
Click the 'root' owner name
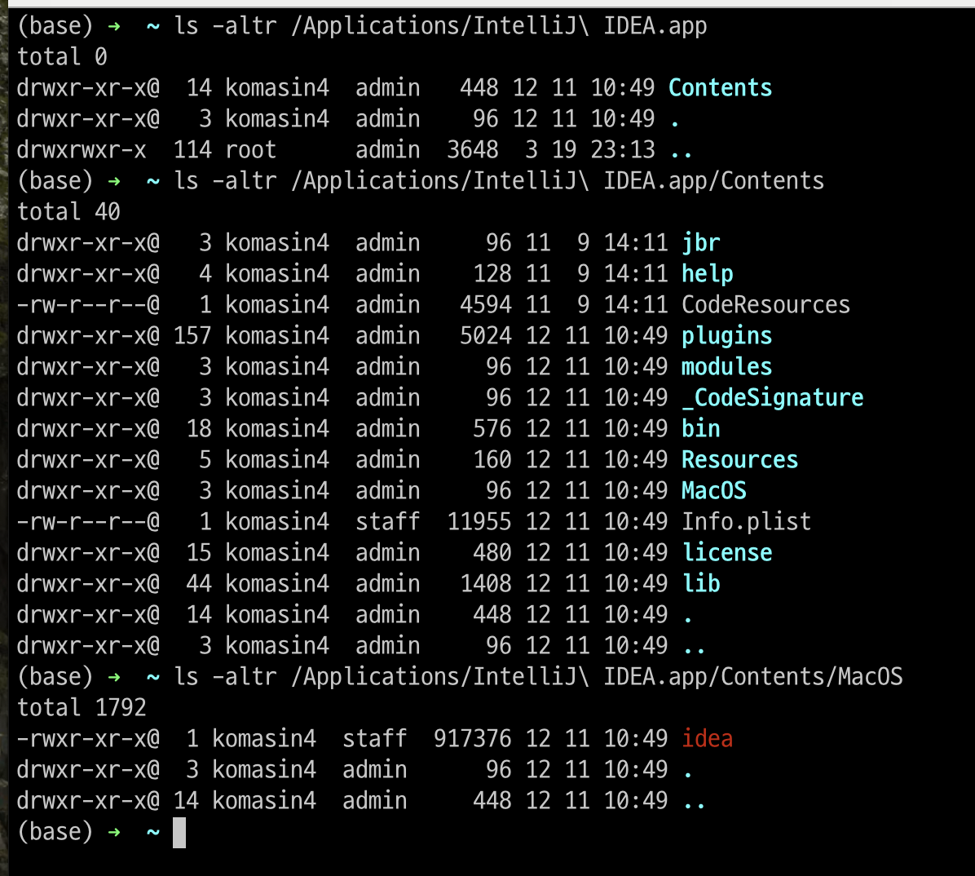tap(250, 150)
